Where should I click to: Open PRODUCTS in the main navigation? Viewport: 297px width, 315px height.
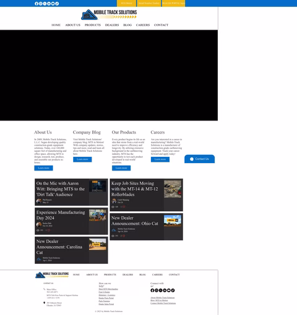coord(93,25)
